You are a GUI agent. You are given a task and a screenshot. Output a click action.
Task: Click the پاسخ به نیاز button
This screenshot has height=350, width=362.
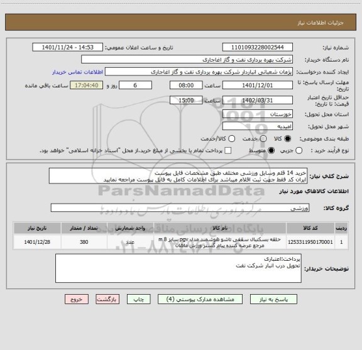click(x=273, y=299)
